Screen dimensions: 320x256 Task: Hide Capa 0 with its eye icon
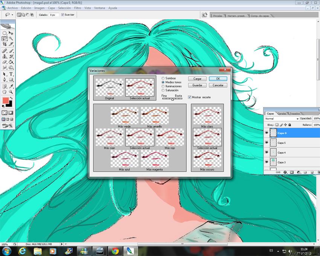click(267, 133)
